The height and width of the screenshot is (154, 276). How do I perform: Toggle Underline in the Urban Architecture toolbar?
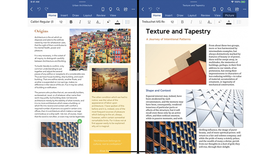(x=89, y=22)
